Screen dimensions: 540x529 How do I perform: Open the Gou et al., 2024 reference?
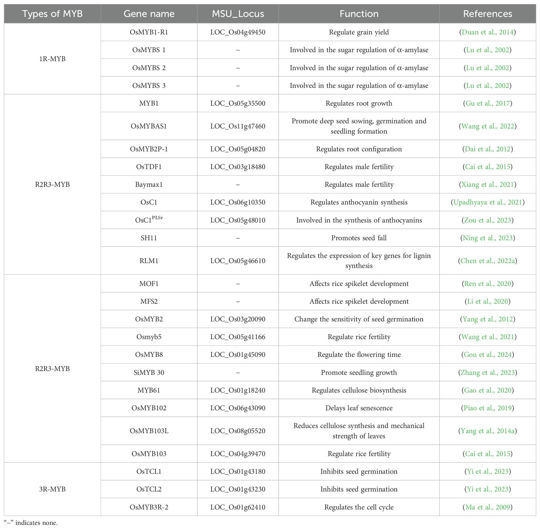(487, 355)
